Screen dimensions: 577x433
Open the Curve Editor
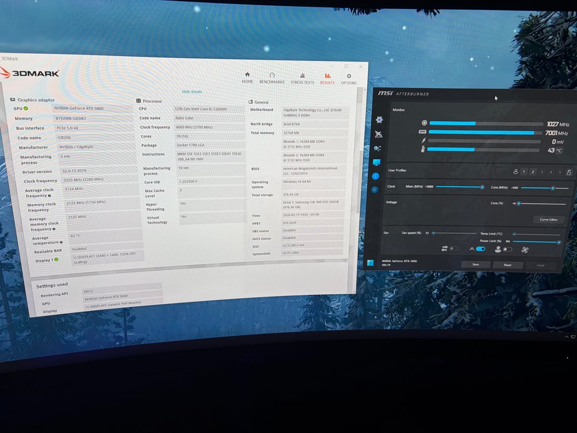pos(549,220)
